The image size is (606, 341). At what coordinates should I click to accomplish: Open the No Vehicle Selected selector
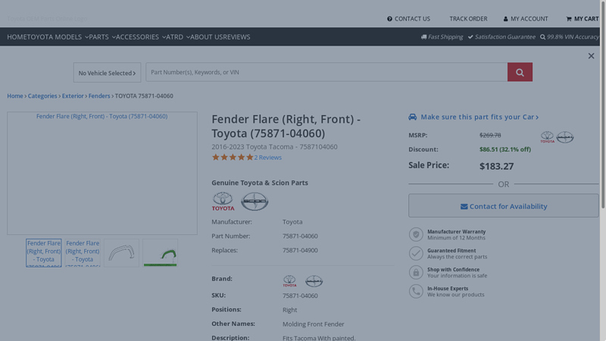[107, 73]
